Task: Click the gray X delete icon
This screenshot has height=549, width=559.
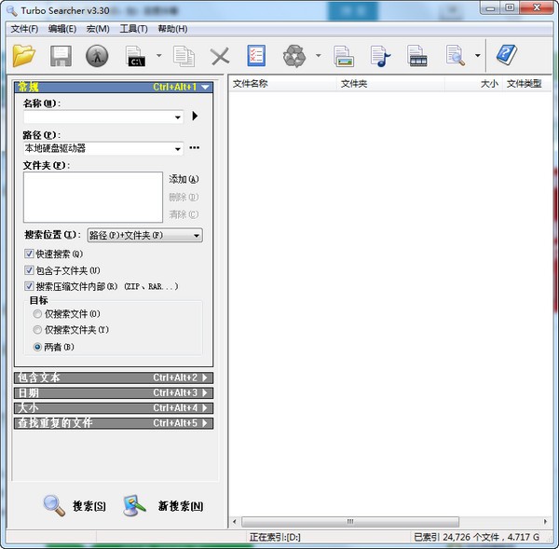Action: pyautogui.click(x=220, y=56)
